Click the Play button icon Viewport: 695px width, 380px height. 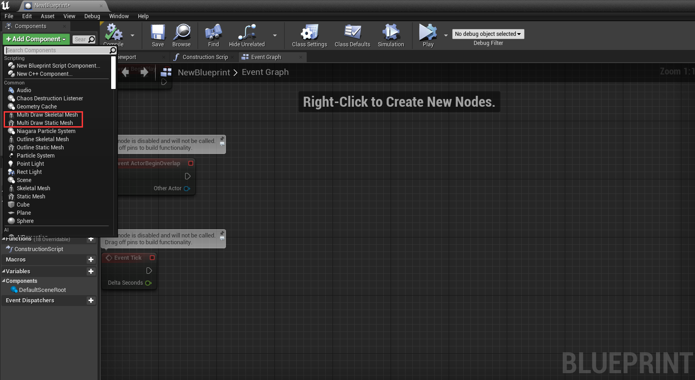pyautogui.click(x=428, y=33)
